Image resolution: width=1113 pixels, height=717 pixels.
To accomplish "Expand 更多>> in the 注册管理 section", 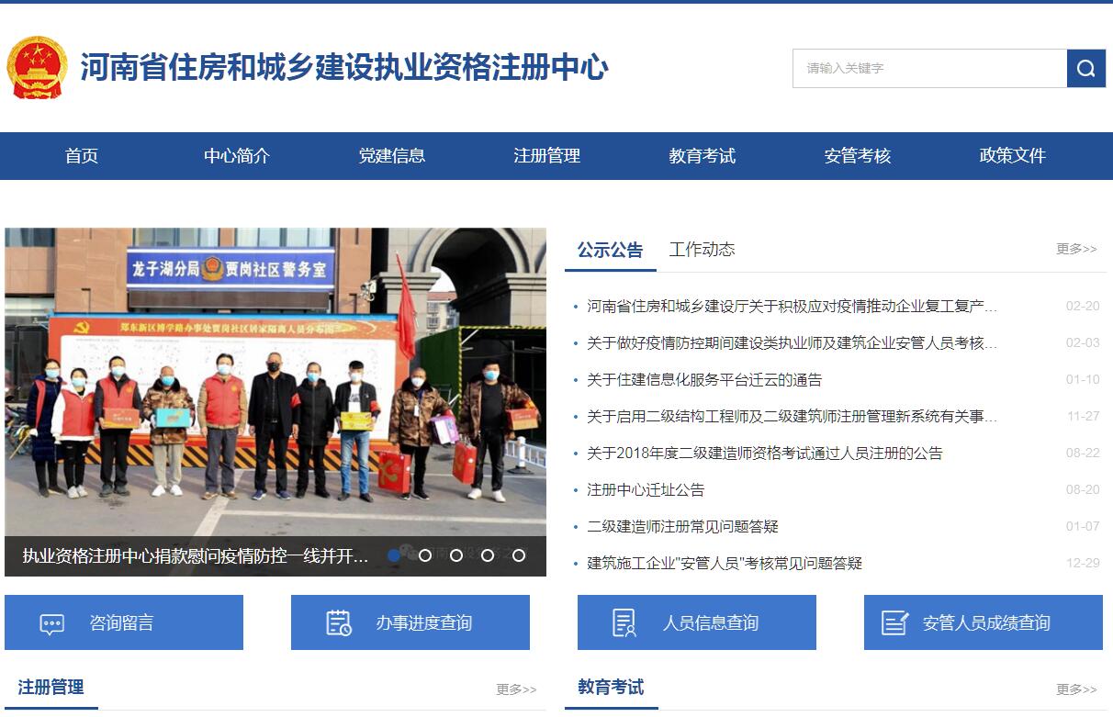I will click(516, 689).
